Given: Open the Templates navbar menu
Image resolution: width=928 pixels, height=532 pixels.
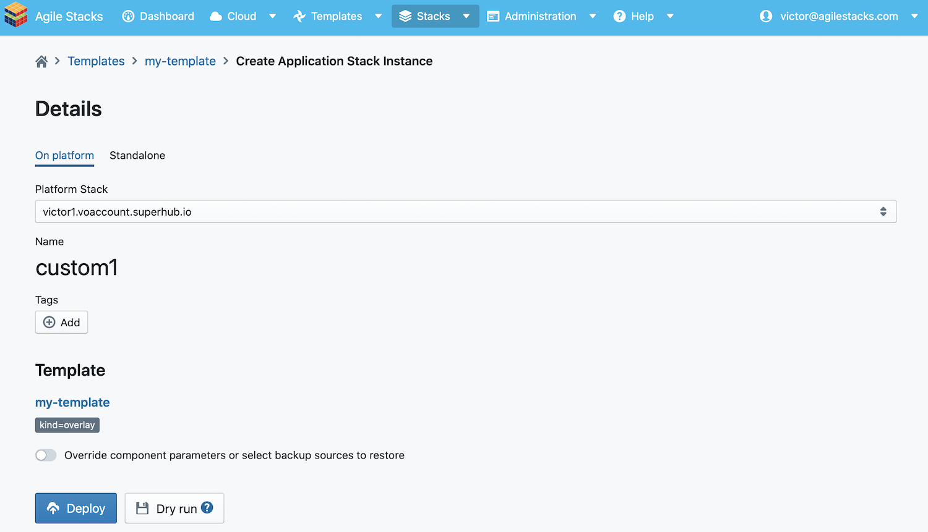Looking at the screenshot, I should 337,16.
